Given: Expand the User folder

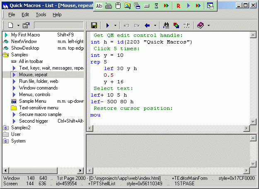Looking at the screenshot, I should pos(16,134).
